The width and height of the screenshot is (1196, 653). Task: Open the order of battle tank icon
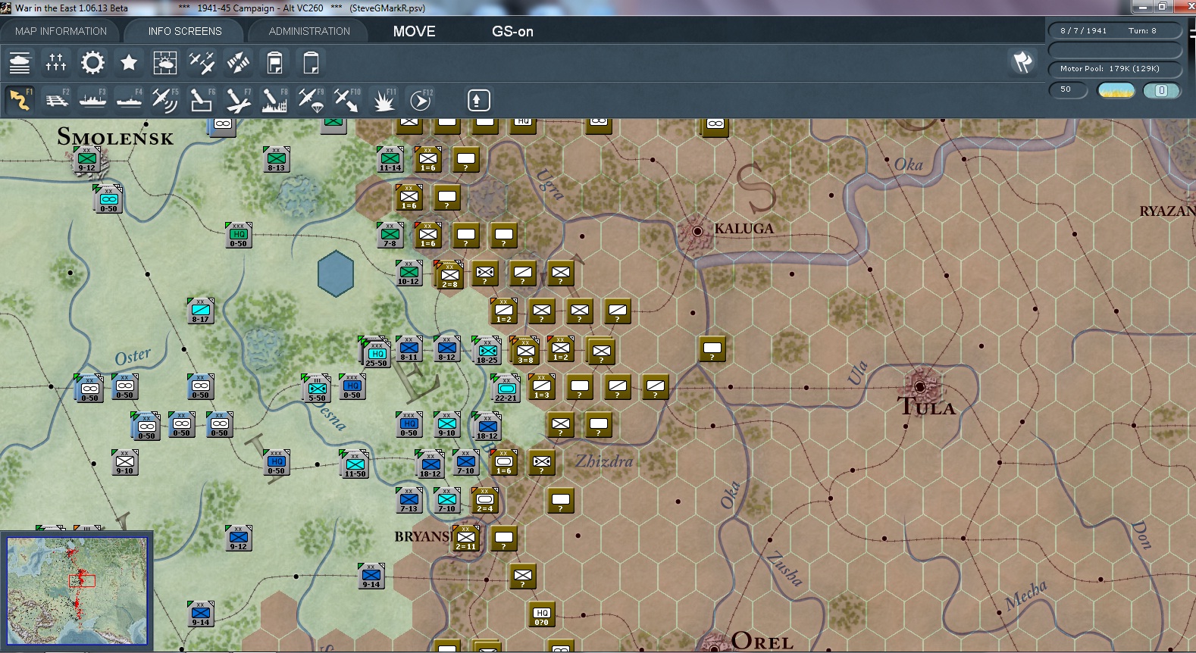click(20, 62)
